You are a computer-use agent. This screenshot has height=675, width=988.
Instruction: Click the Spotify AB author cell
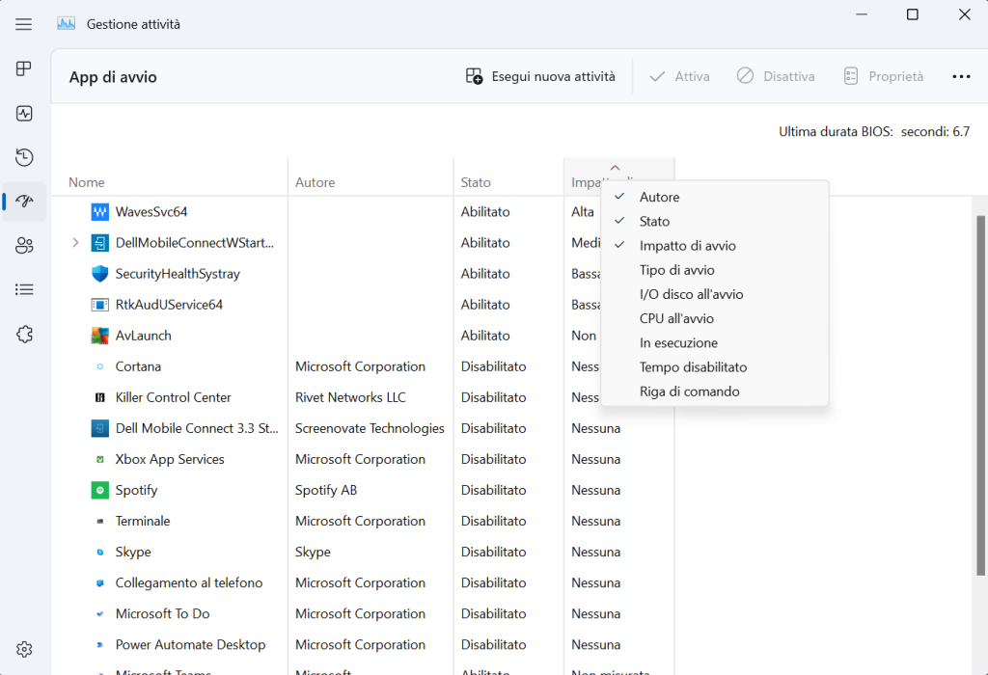click(326, 490)
